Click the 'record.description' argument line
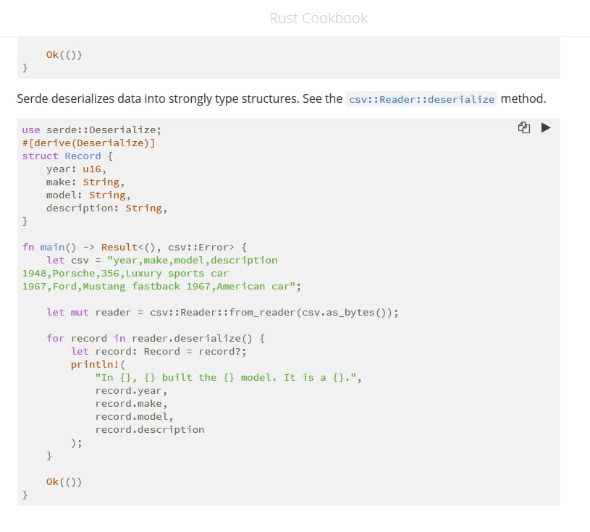Image resolution: width=590 pixels, height=532 pixels. [149, 430]
